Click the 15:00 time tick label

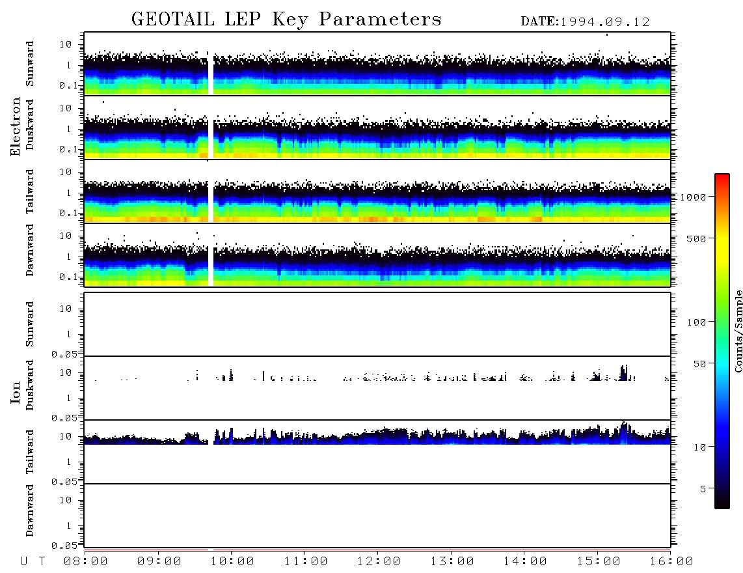tap(599, 562)
